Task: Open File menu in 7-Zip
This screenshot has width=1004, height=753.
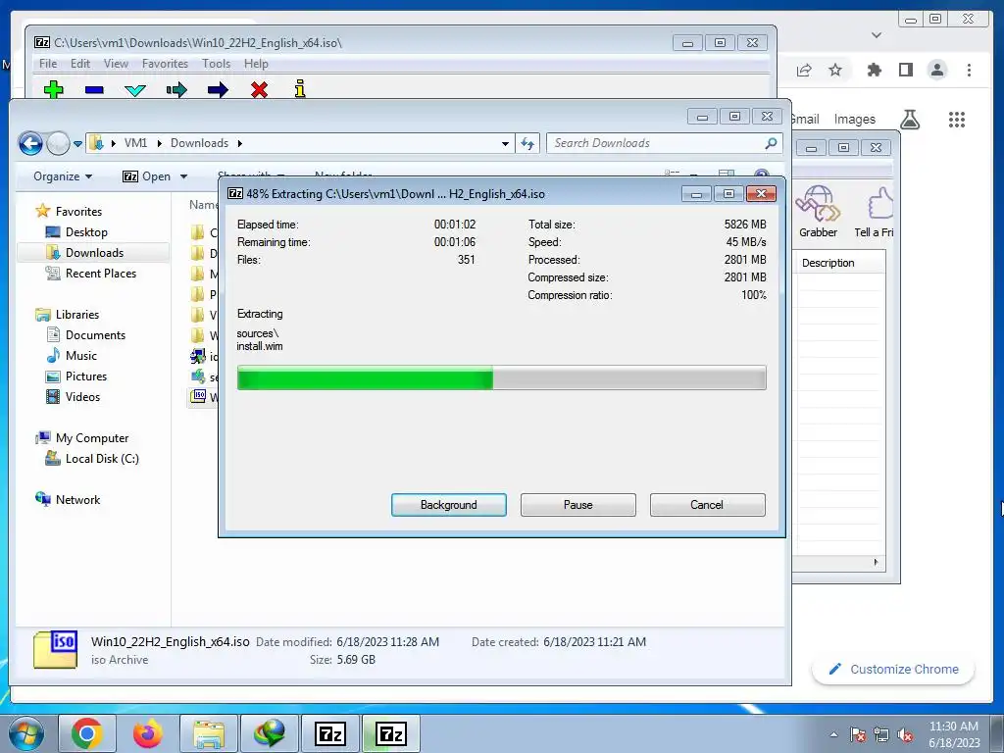Action: click(x=48, y=64)
